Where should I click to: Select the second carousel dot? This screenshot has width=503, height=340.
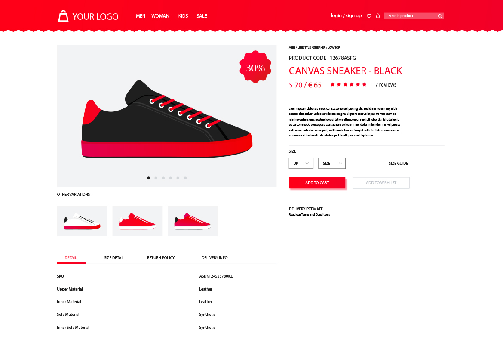click(156, 178)
